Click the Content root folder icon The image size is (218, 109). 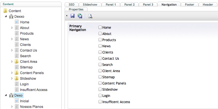[x=5, y=11]
